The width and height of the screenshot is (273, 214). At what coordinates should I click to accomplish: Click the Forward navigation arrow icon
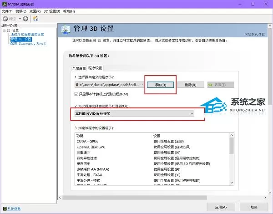(25, 19)
